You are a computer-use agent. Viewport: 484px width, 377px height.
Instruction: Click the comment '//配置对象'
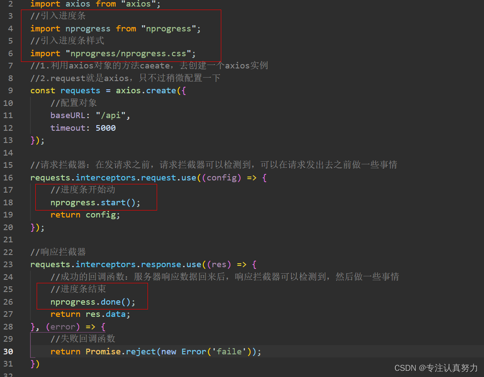(x=73, y=103)
